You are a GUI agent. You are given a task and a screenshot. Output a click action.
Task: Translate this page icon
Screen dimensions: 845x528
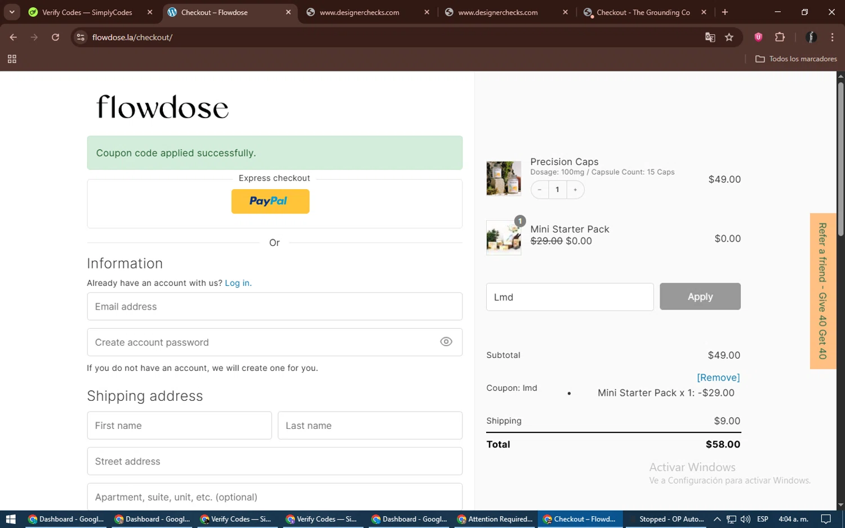(710, 37)
